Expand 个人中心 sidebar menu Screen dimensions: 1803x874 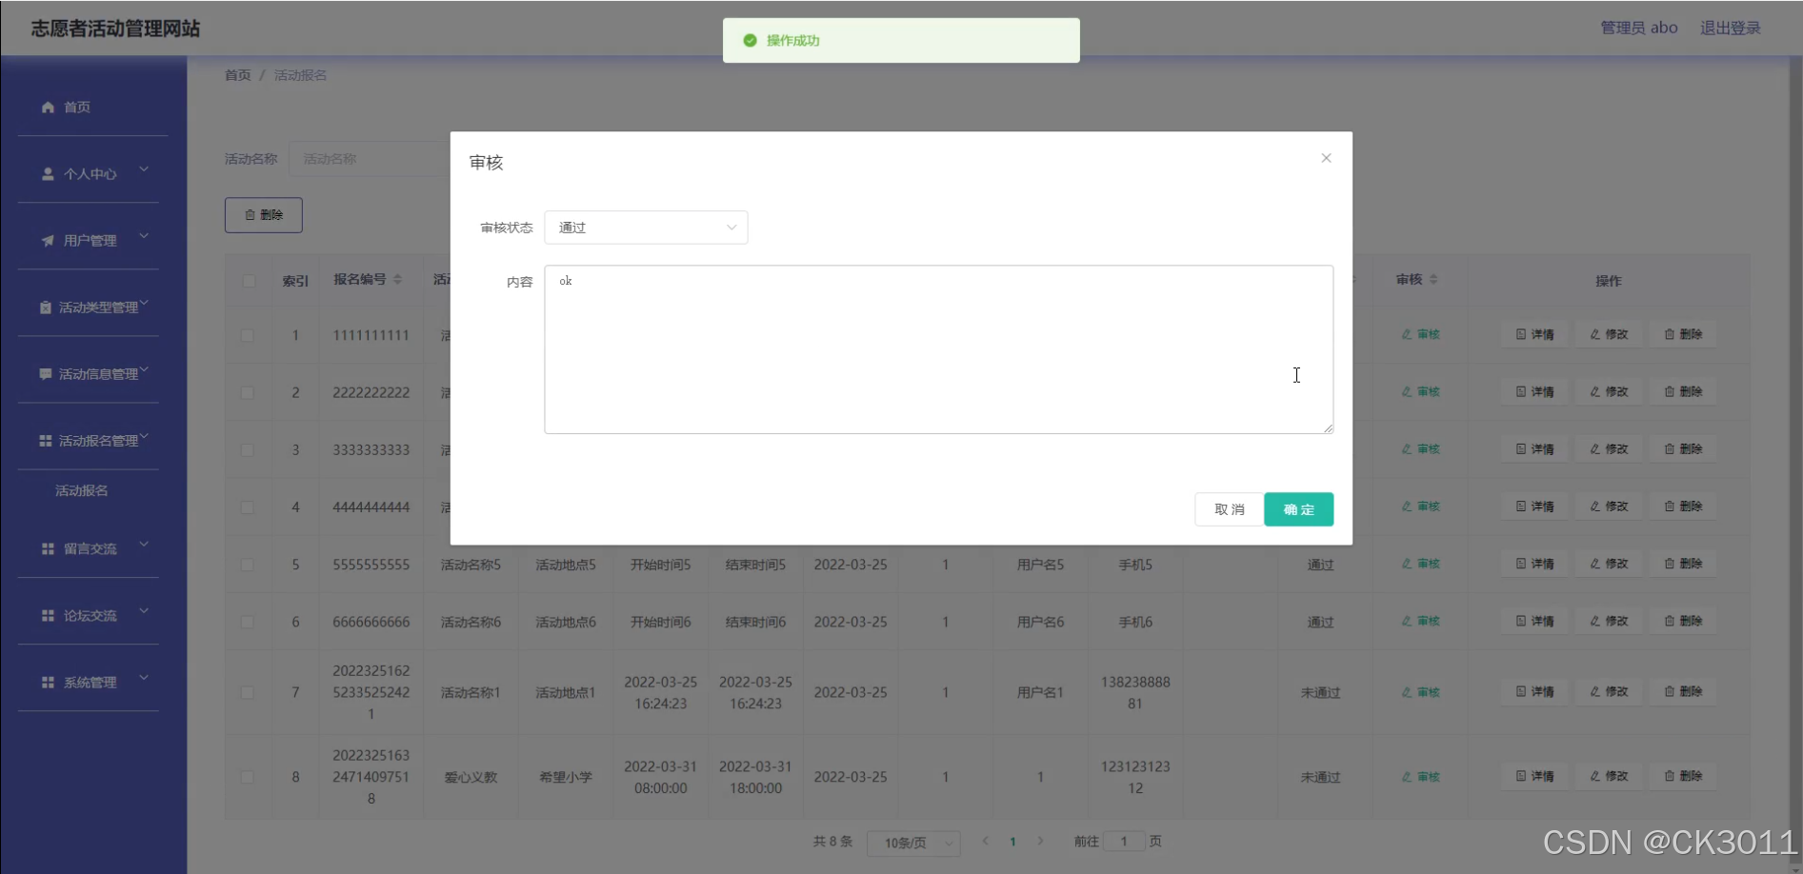tap(92, 174)
